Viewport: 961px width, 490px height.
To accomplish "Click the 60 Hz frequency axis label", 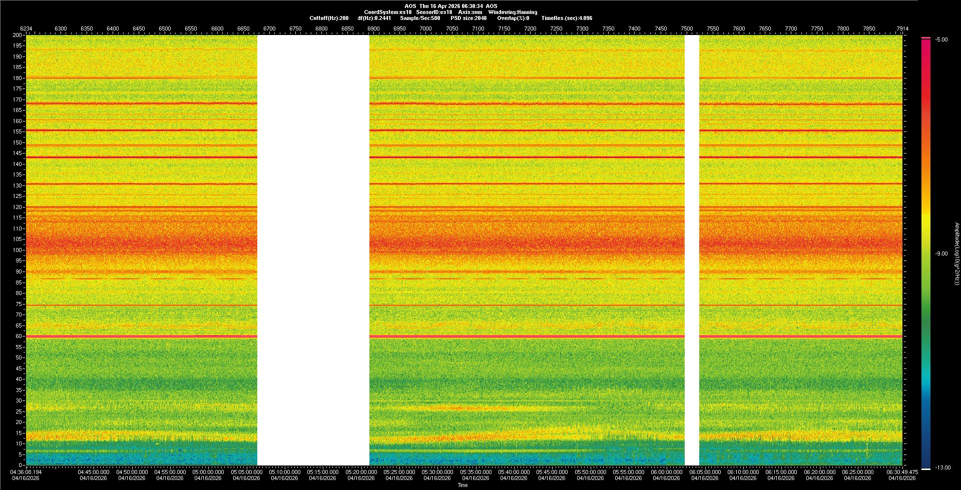I will tap(18, 336).
